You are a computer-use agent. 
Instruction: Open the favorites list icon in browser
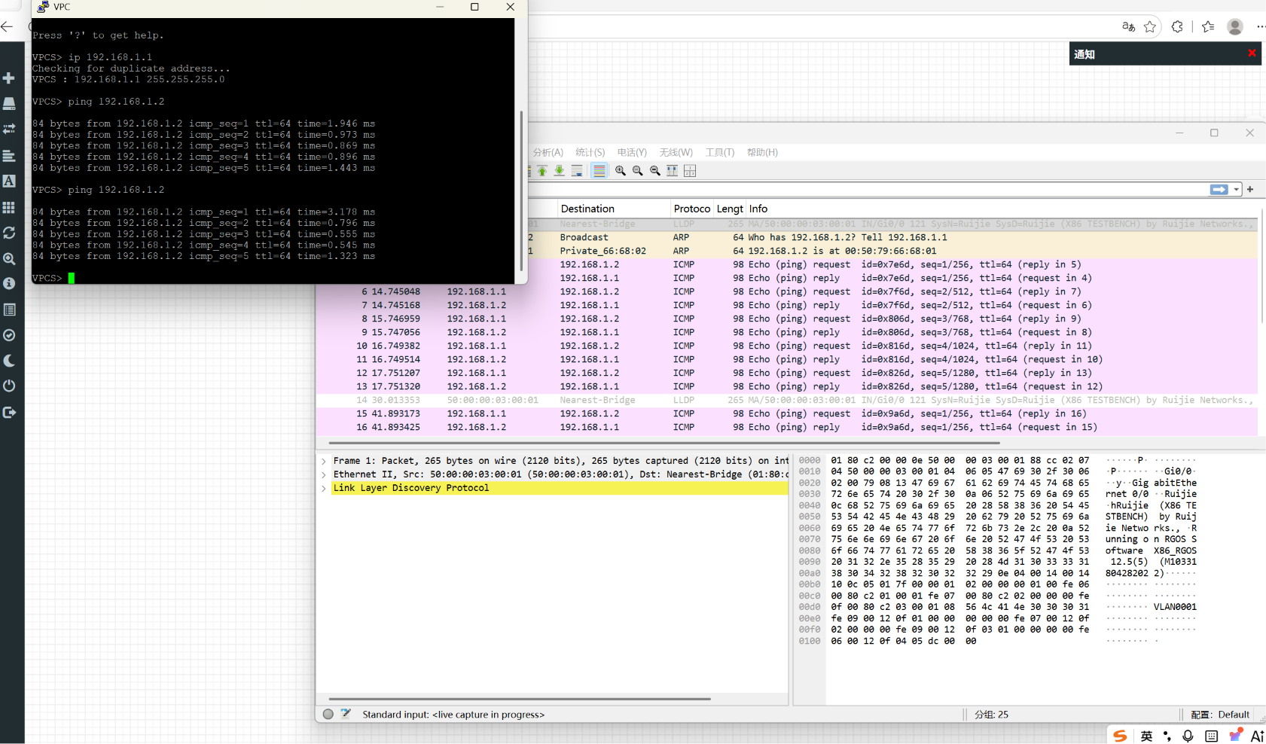1208,26
